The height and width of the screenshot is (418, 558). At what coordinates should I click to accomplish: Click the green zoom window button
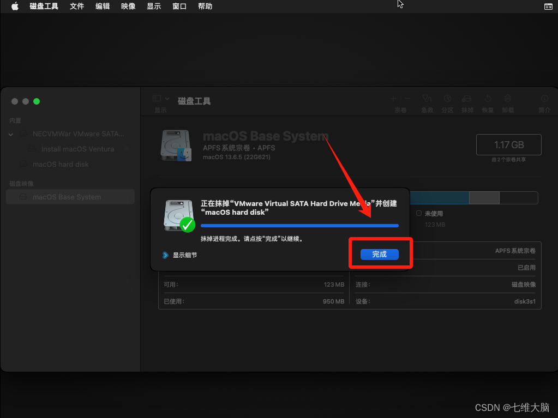37,101
